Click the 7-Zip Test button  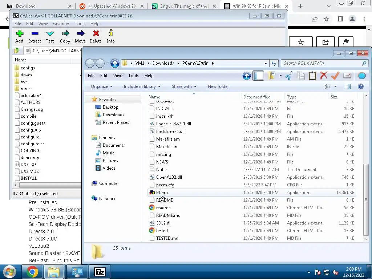[x=50, y=36]
